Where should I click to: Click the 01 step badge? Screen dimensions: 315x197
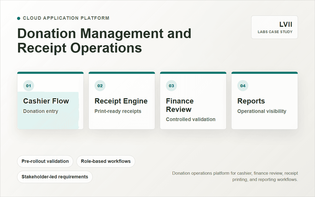click(x=29, y=86)
